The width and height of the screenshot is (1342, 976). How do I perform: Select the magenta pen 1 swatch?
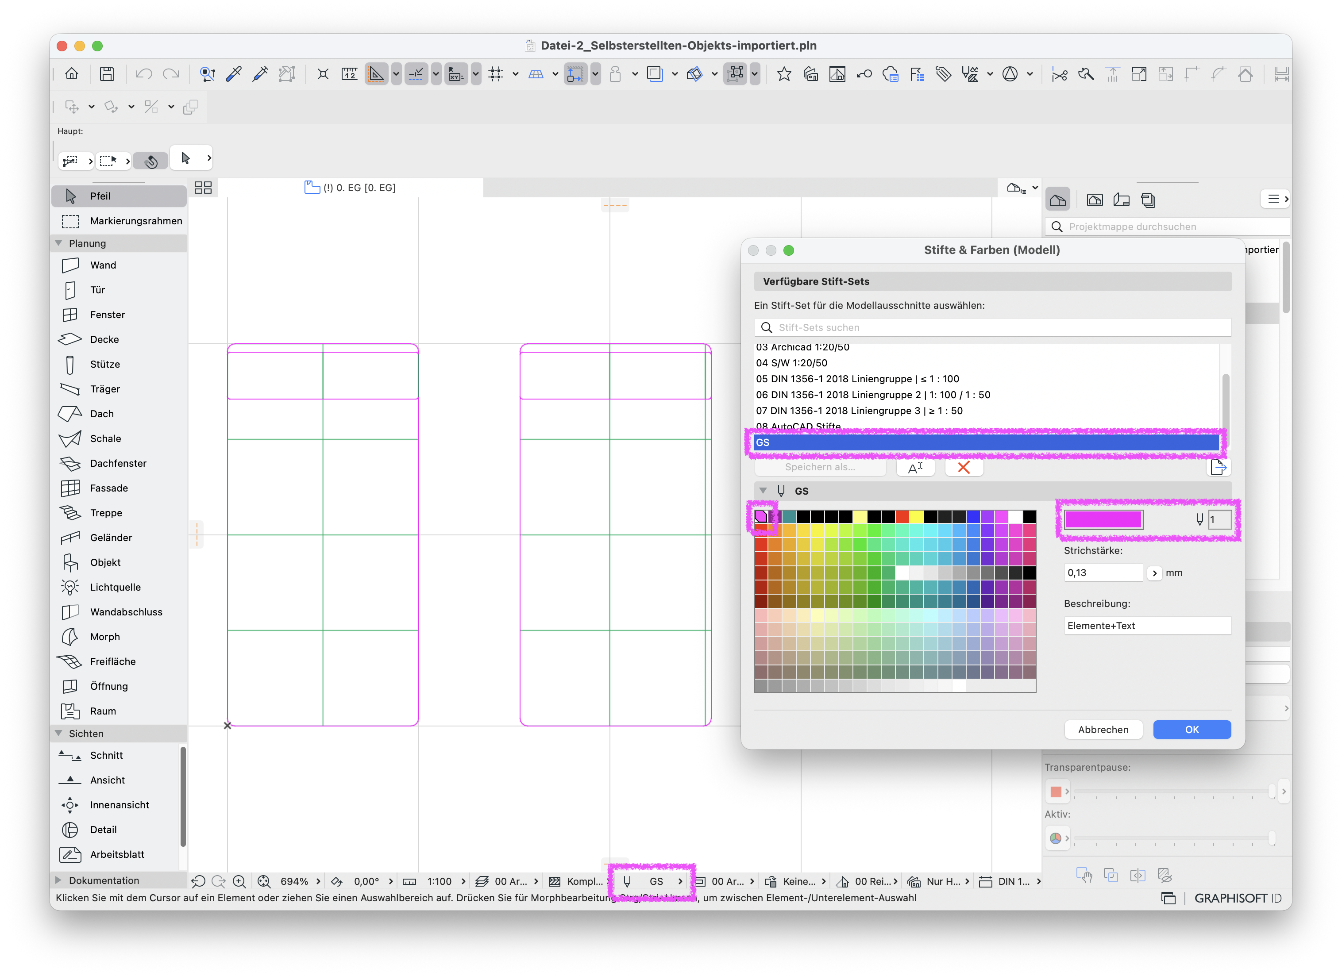(x=761, y=516)
